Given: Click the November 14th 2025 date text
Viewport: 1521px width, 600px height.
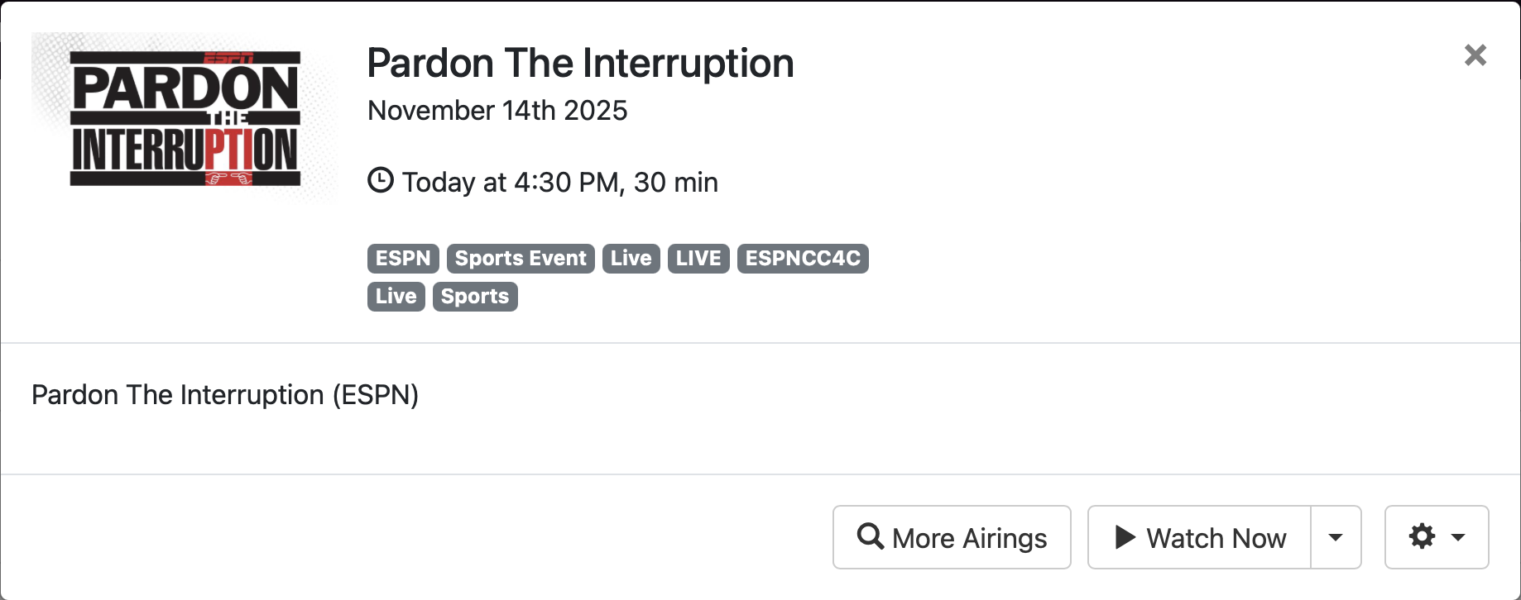Looking at the screenshot, I should coord(497,110).
